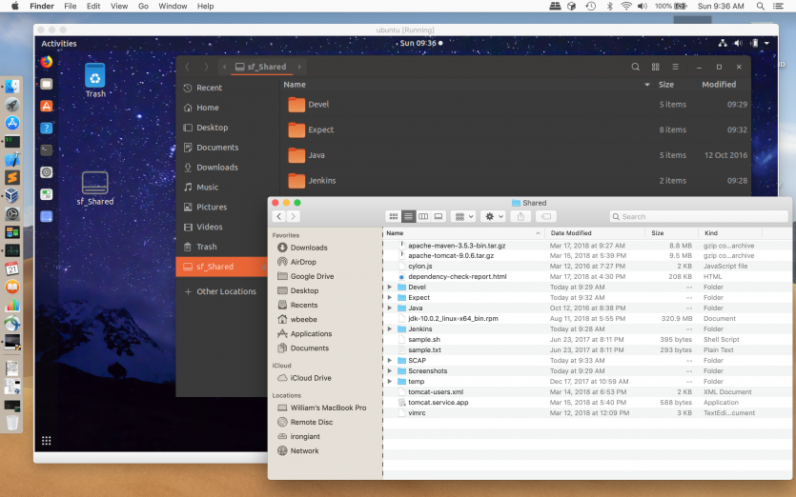
Task: Switch Finder to icon view
Action: point(394,217)
